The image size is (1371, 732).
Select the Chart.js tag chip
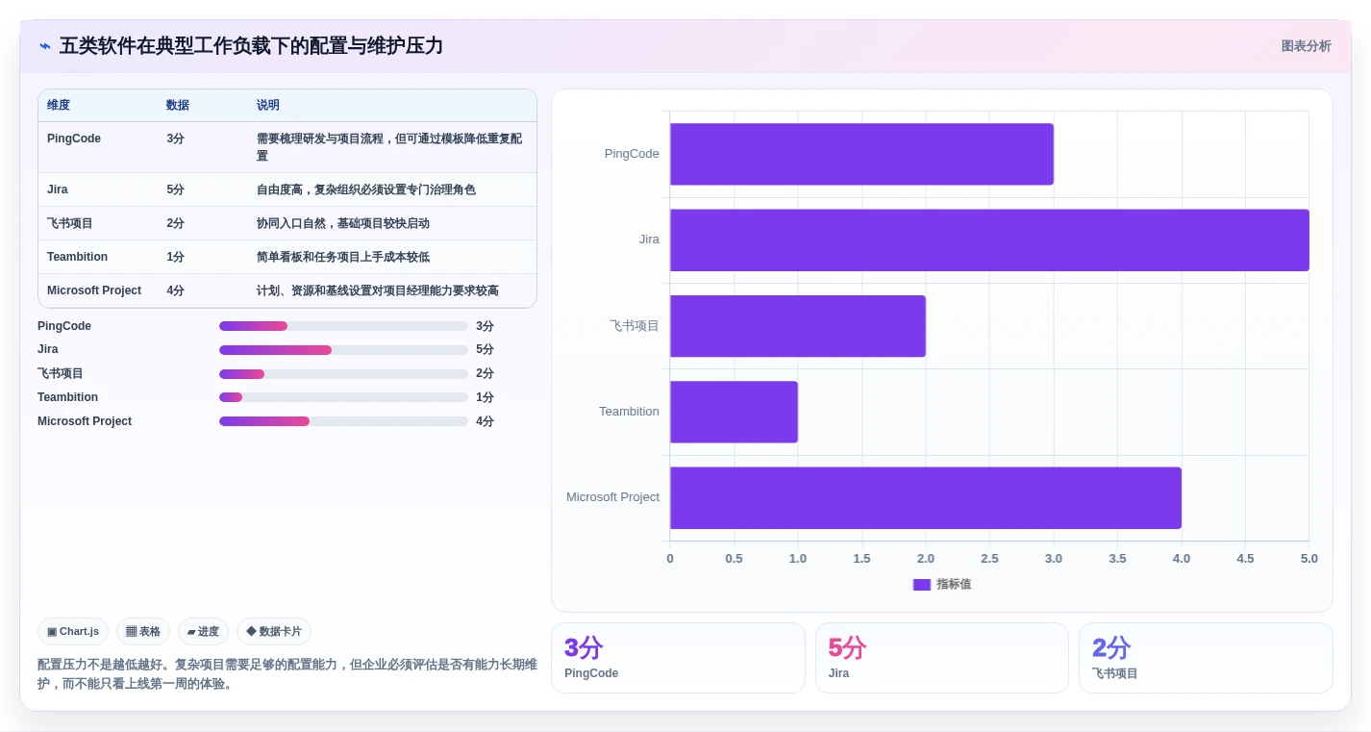point(73,632)
